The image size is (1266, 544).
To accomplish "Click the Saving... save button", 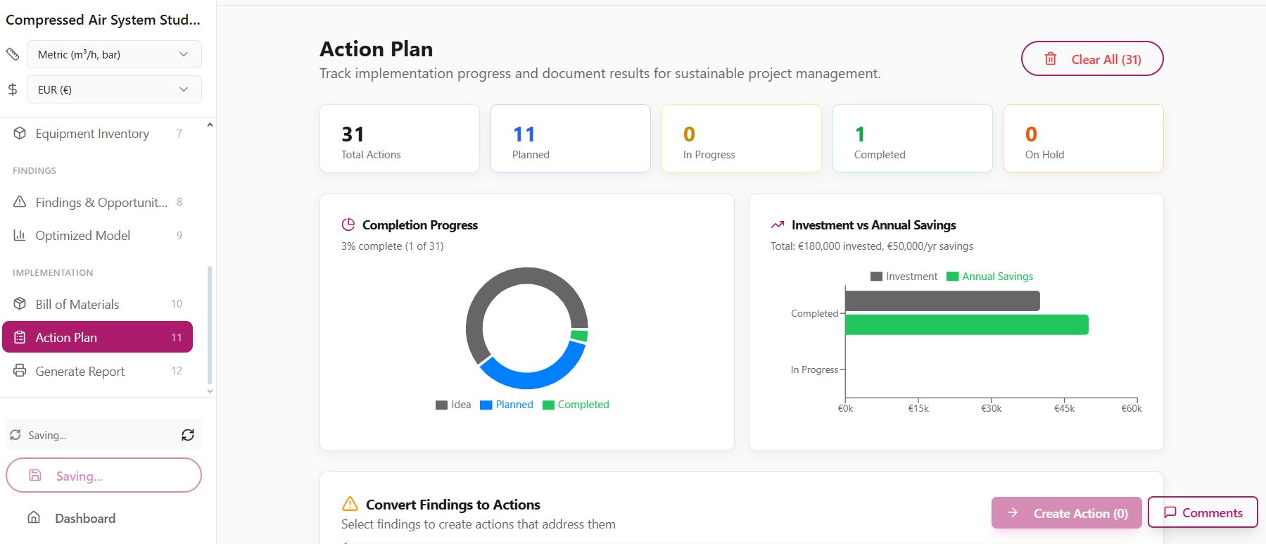I will (103, 475).
